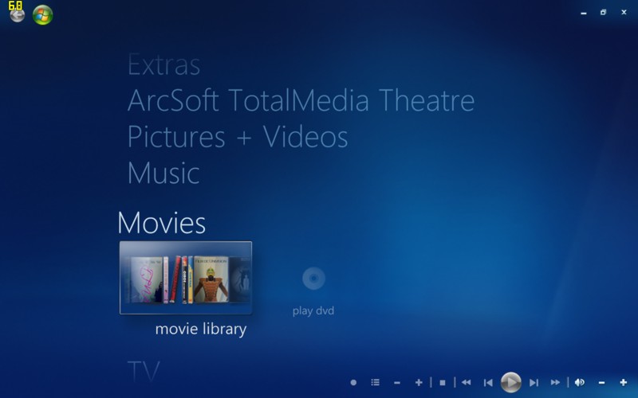The image size is (638, 398).
Task: Click the large play button
Action: tap(510, 382)
